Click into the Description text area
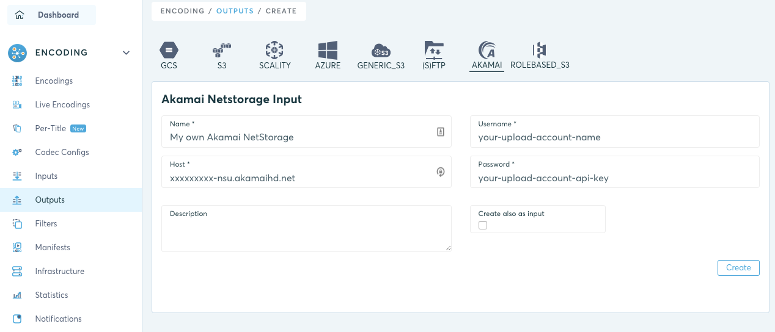The width and height of the screenshot is (775, 332). pos(306,229)
